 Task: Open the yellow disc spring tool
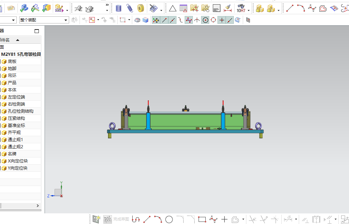(141, 9)
